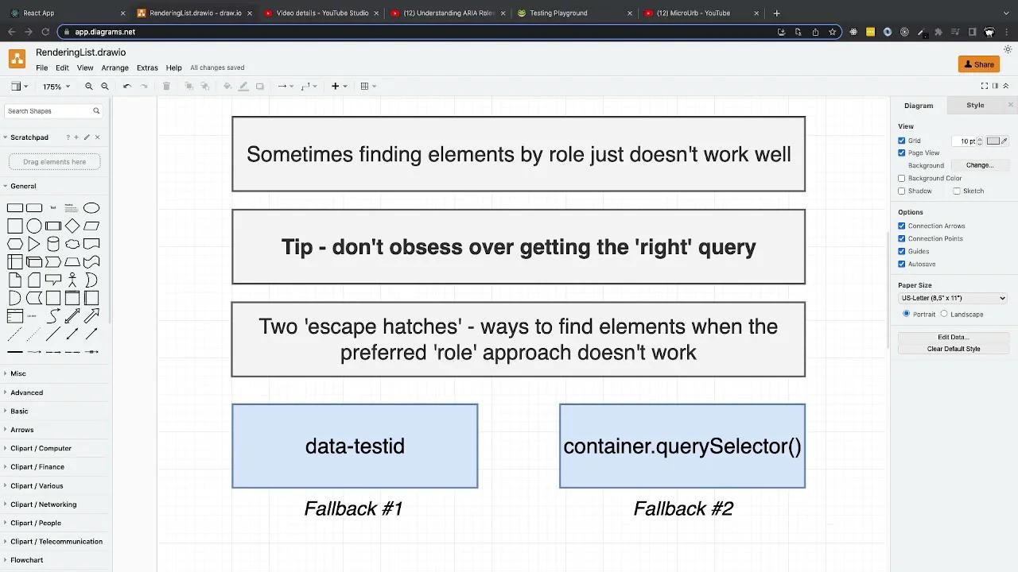Click the grid color swatch
The image size is (1018, 572).
pos(992,141)
